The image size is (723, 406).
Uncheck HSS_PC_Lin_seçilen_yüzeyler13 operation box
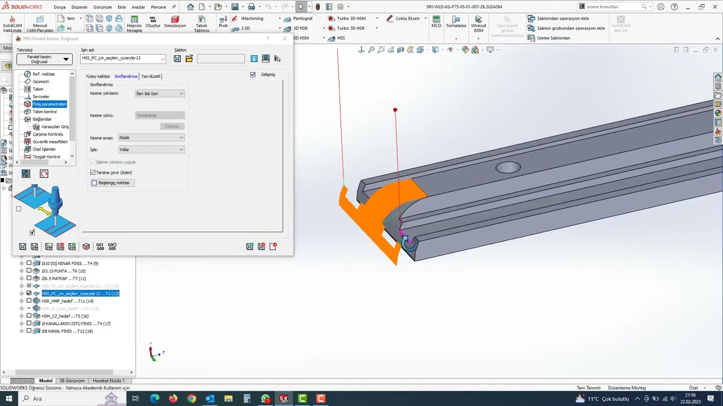coord(29,293)
